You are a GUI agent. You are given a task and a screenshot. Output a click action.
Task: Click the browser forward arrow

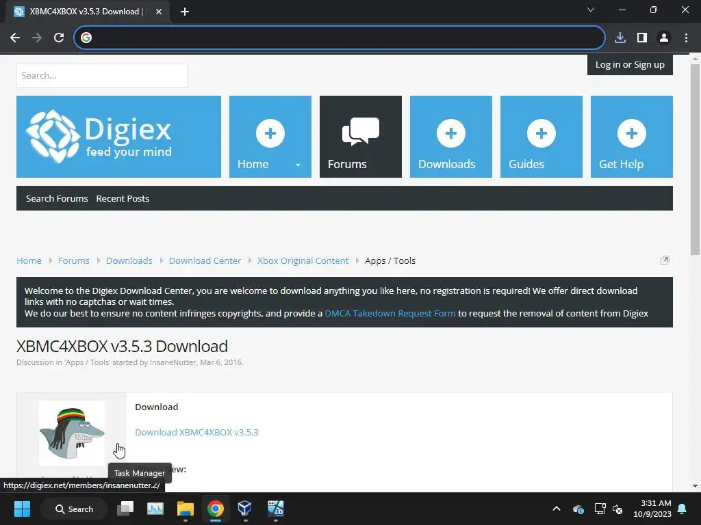point(37,38)
